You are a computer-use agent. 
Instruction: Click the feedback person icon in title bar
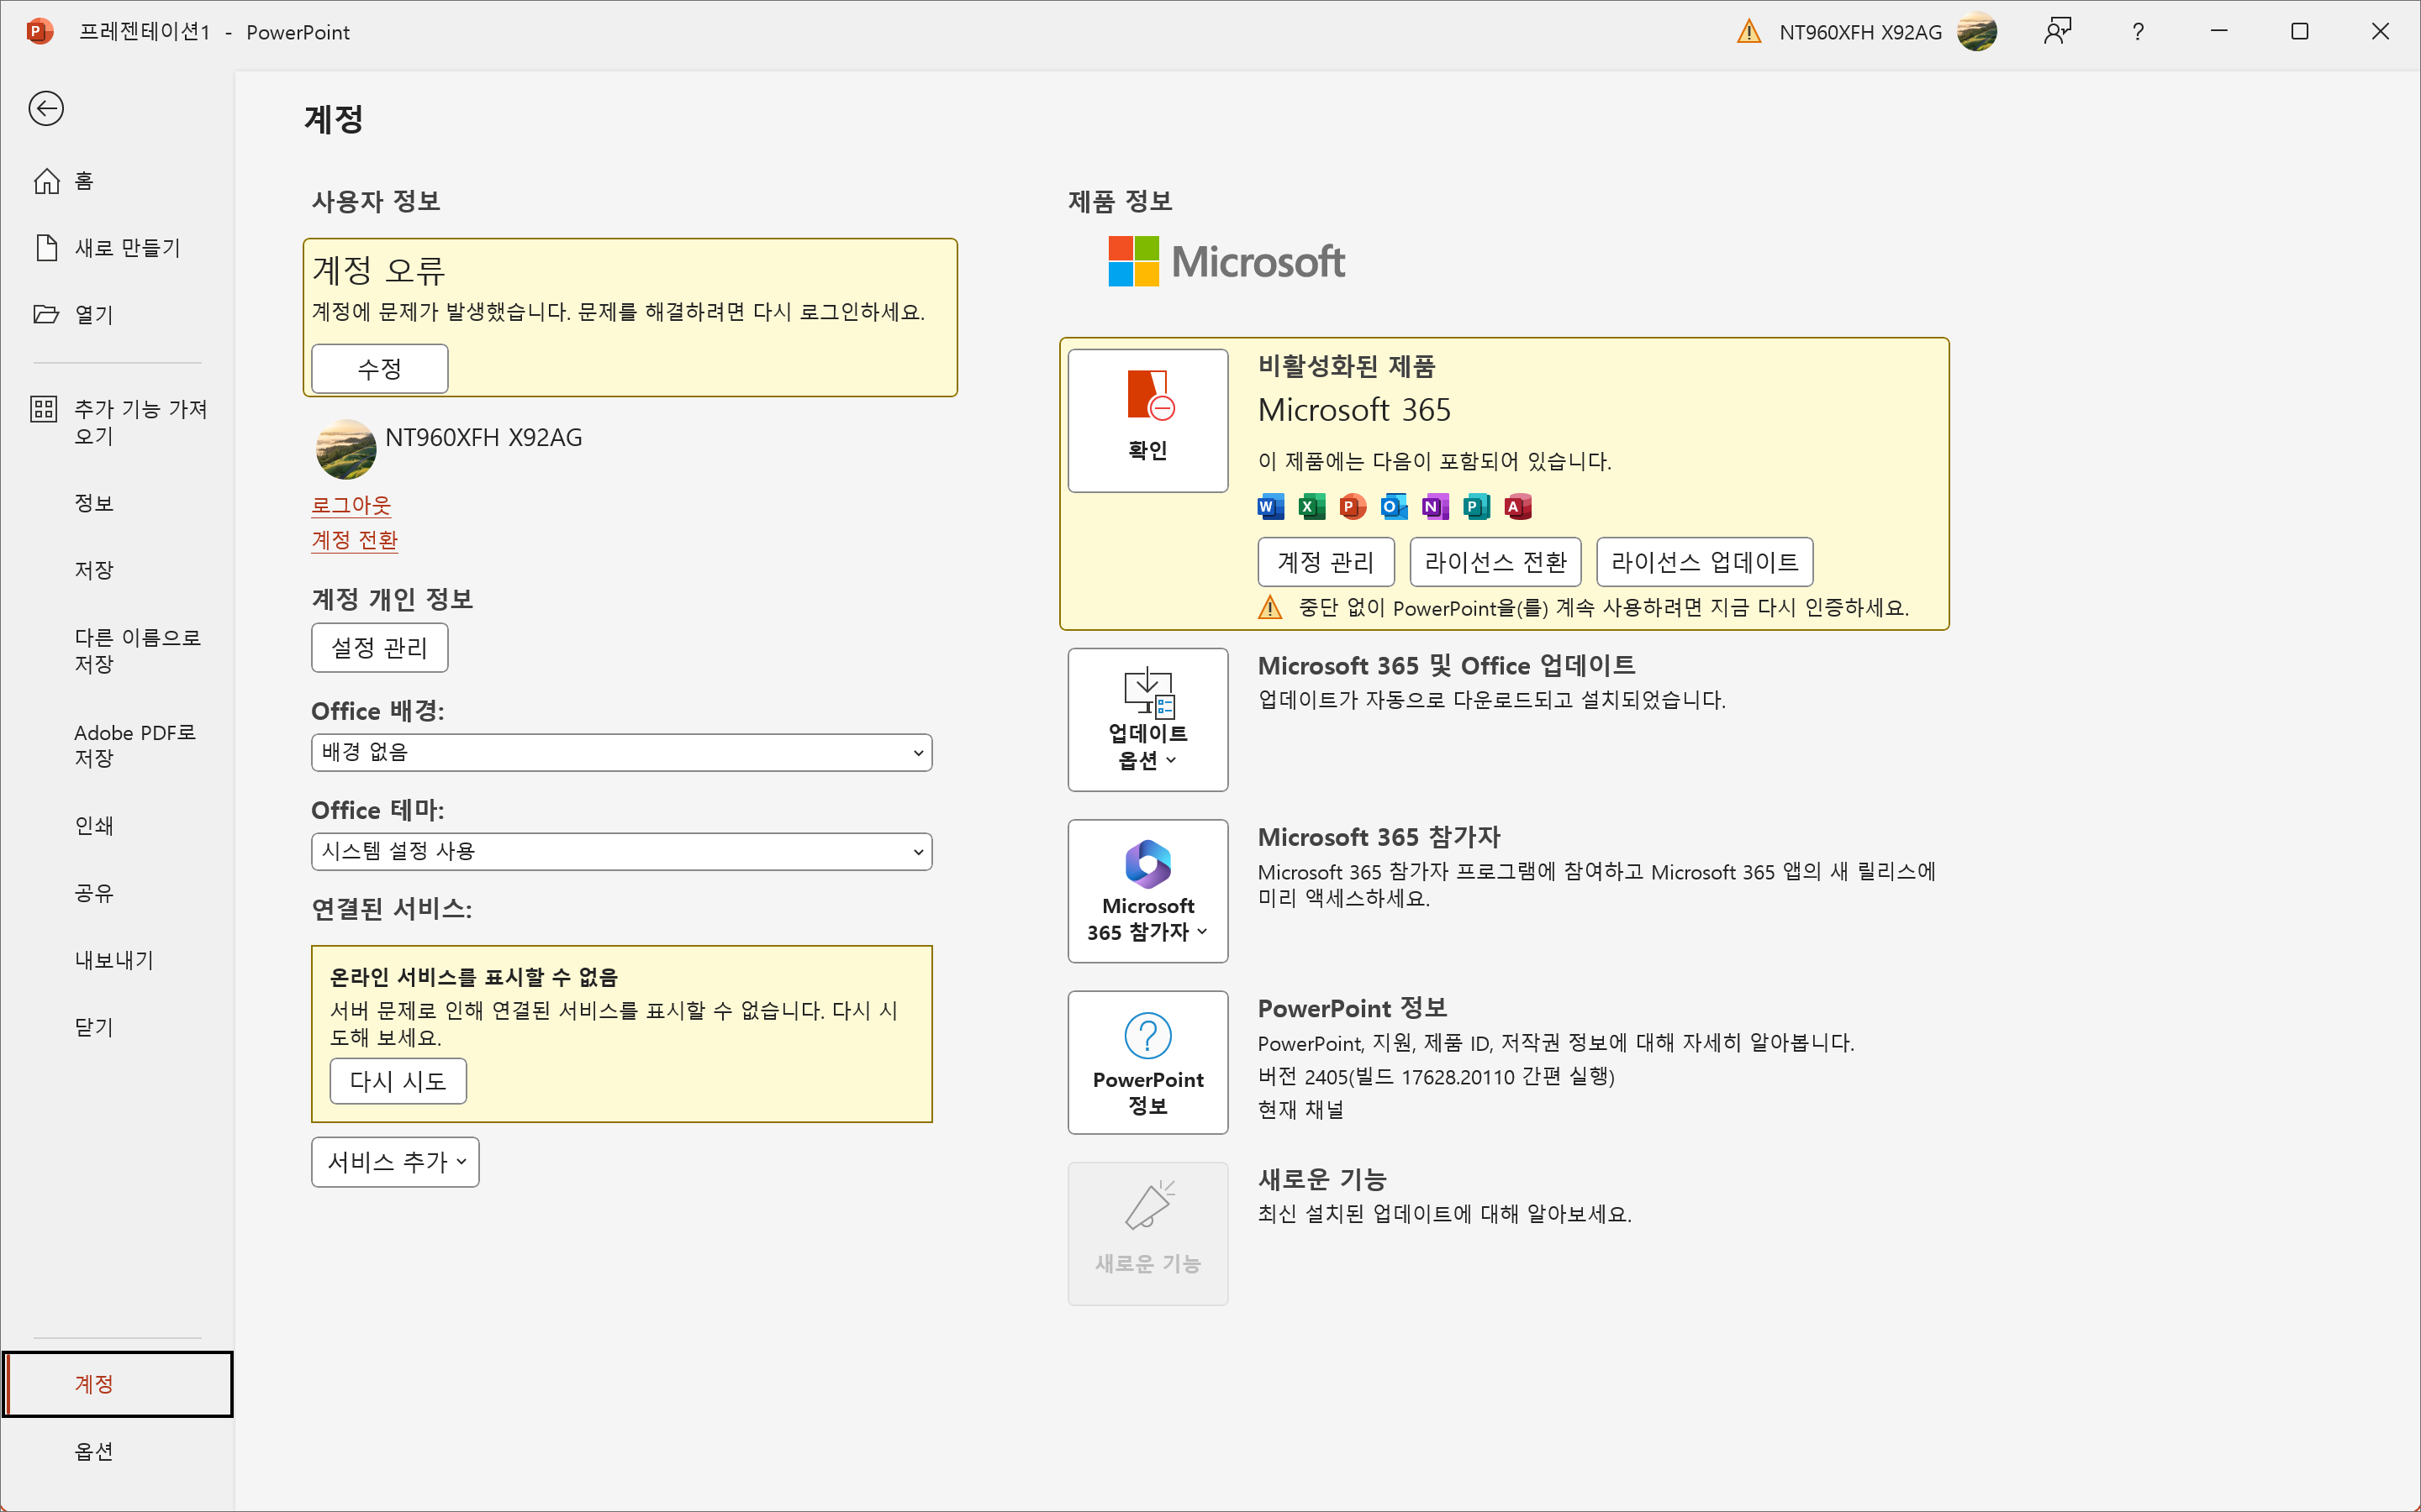(2057, 32)
